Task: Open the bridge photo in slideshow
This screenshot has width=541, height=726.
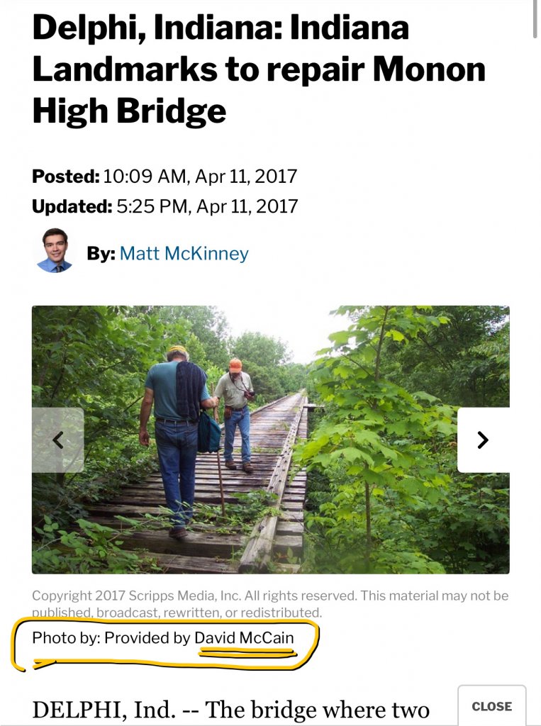Action: (x=271, y=440)
